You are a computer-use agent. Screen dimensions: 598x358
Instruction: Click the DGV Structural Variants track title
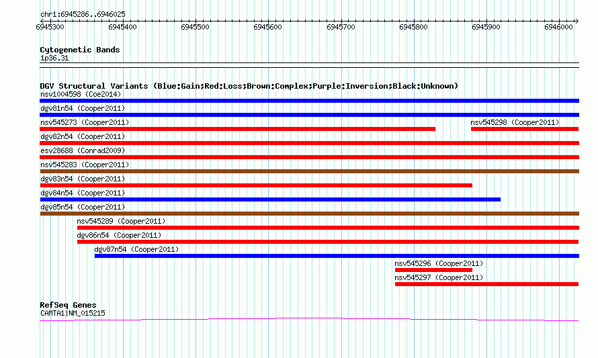pos(249,86)
